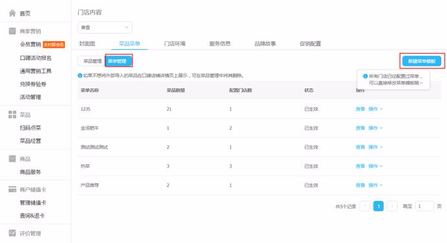Click the menu name 测试测试测试

[94, 147]
